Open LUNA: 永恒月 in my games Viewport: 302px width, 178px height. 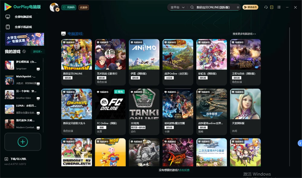pyautogui.click(x=23, y=109)
